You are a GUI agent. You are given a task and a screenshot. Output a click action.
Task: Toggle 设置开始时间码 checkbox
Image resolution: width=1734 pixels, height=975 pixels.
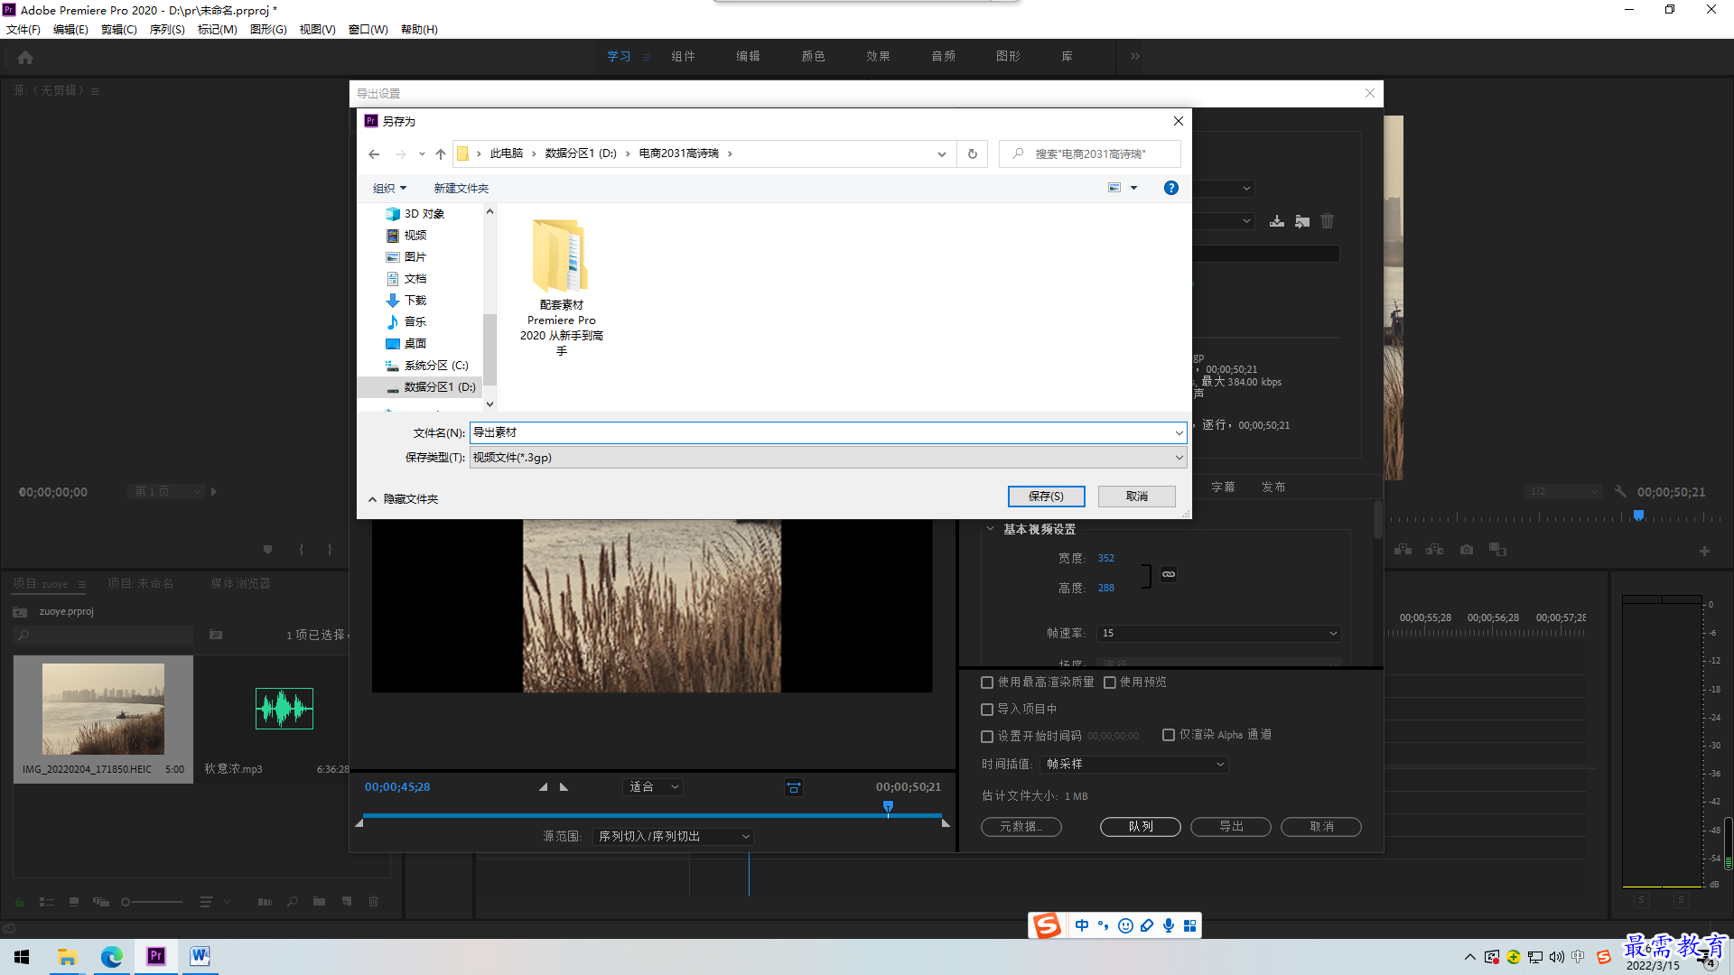click(987, 737)
